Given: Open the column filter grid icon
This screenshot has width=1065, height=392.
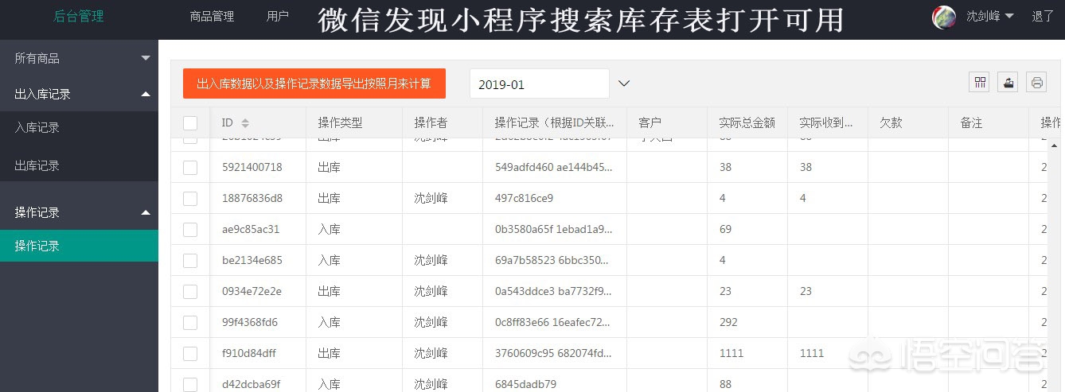Looking at the screenshot, I should click(980, 82).
